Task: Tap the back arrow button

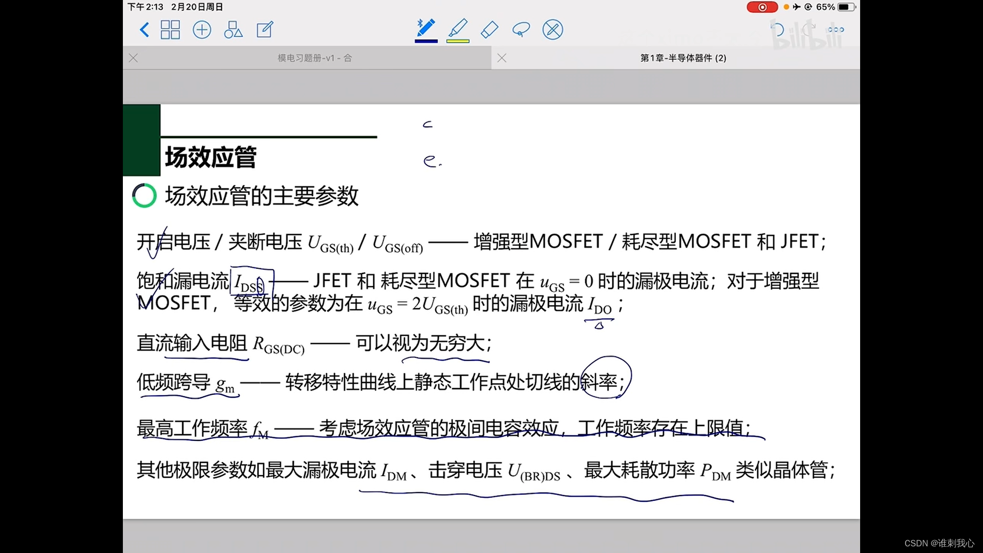Action: tap(144, 30)
